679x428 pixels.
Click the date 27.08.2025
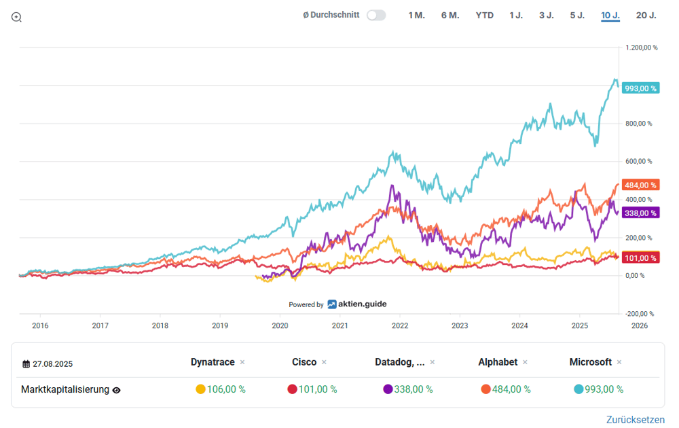tap(52, 364)
